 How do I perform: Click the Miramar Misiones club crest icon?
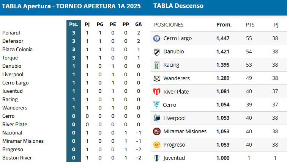[157, 131]
